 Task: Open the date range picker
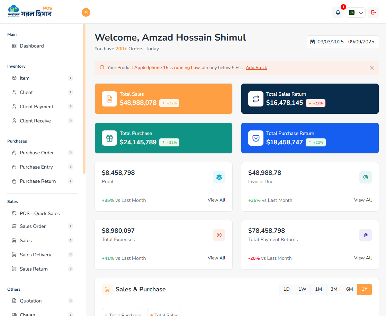(342, 42)
